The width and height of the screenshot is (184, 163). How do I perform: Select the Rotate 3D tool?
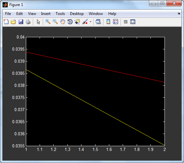point(70,22)
